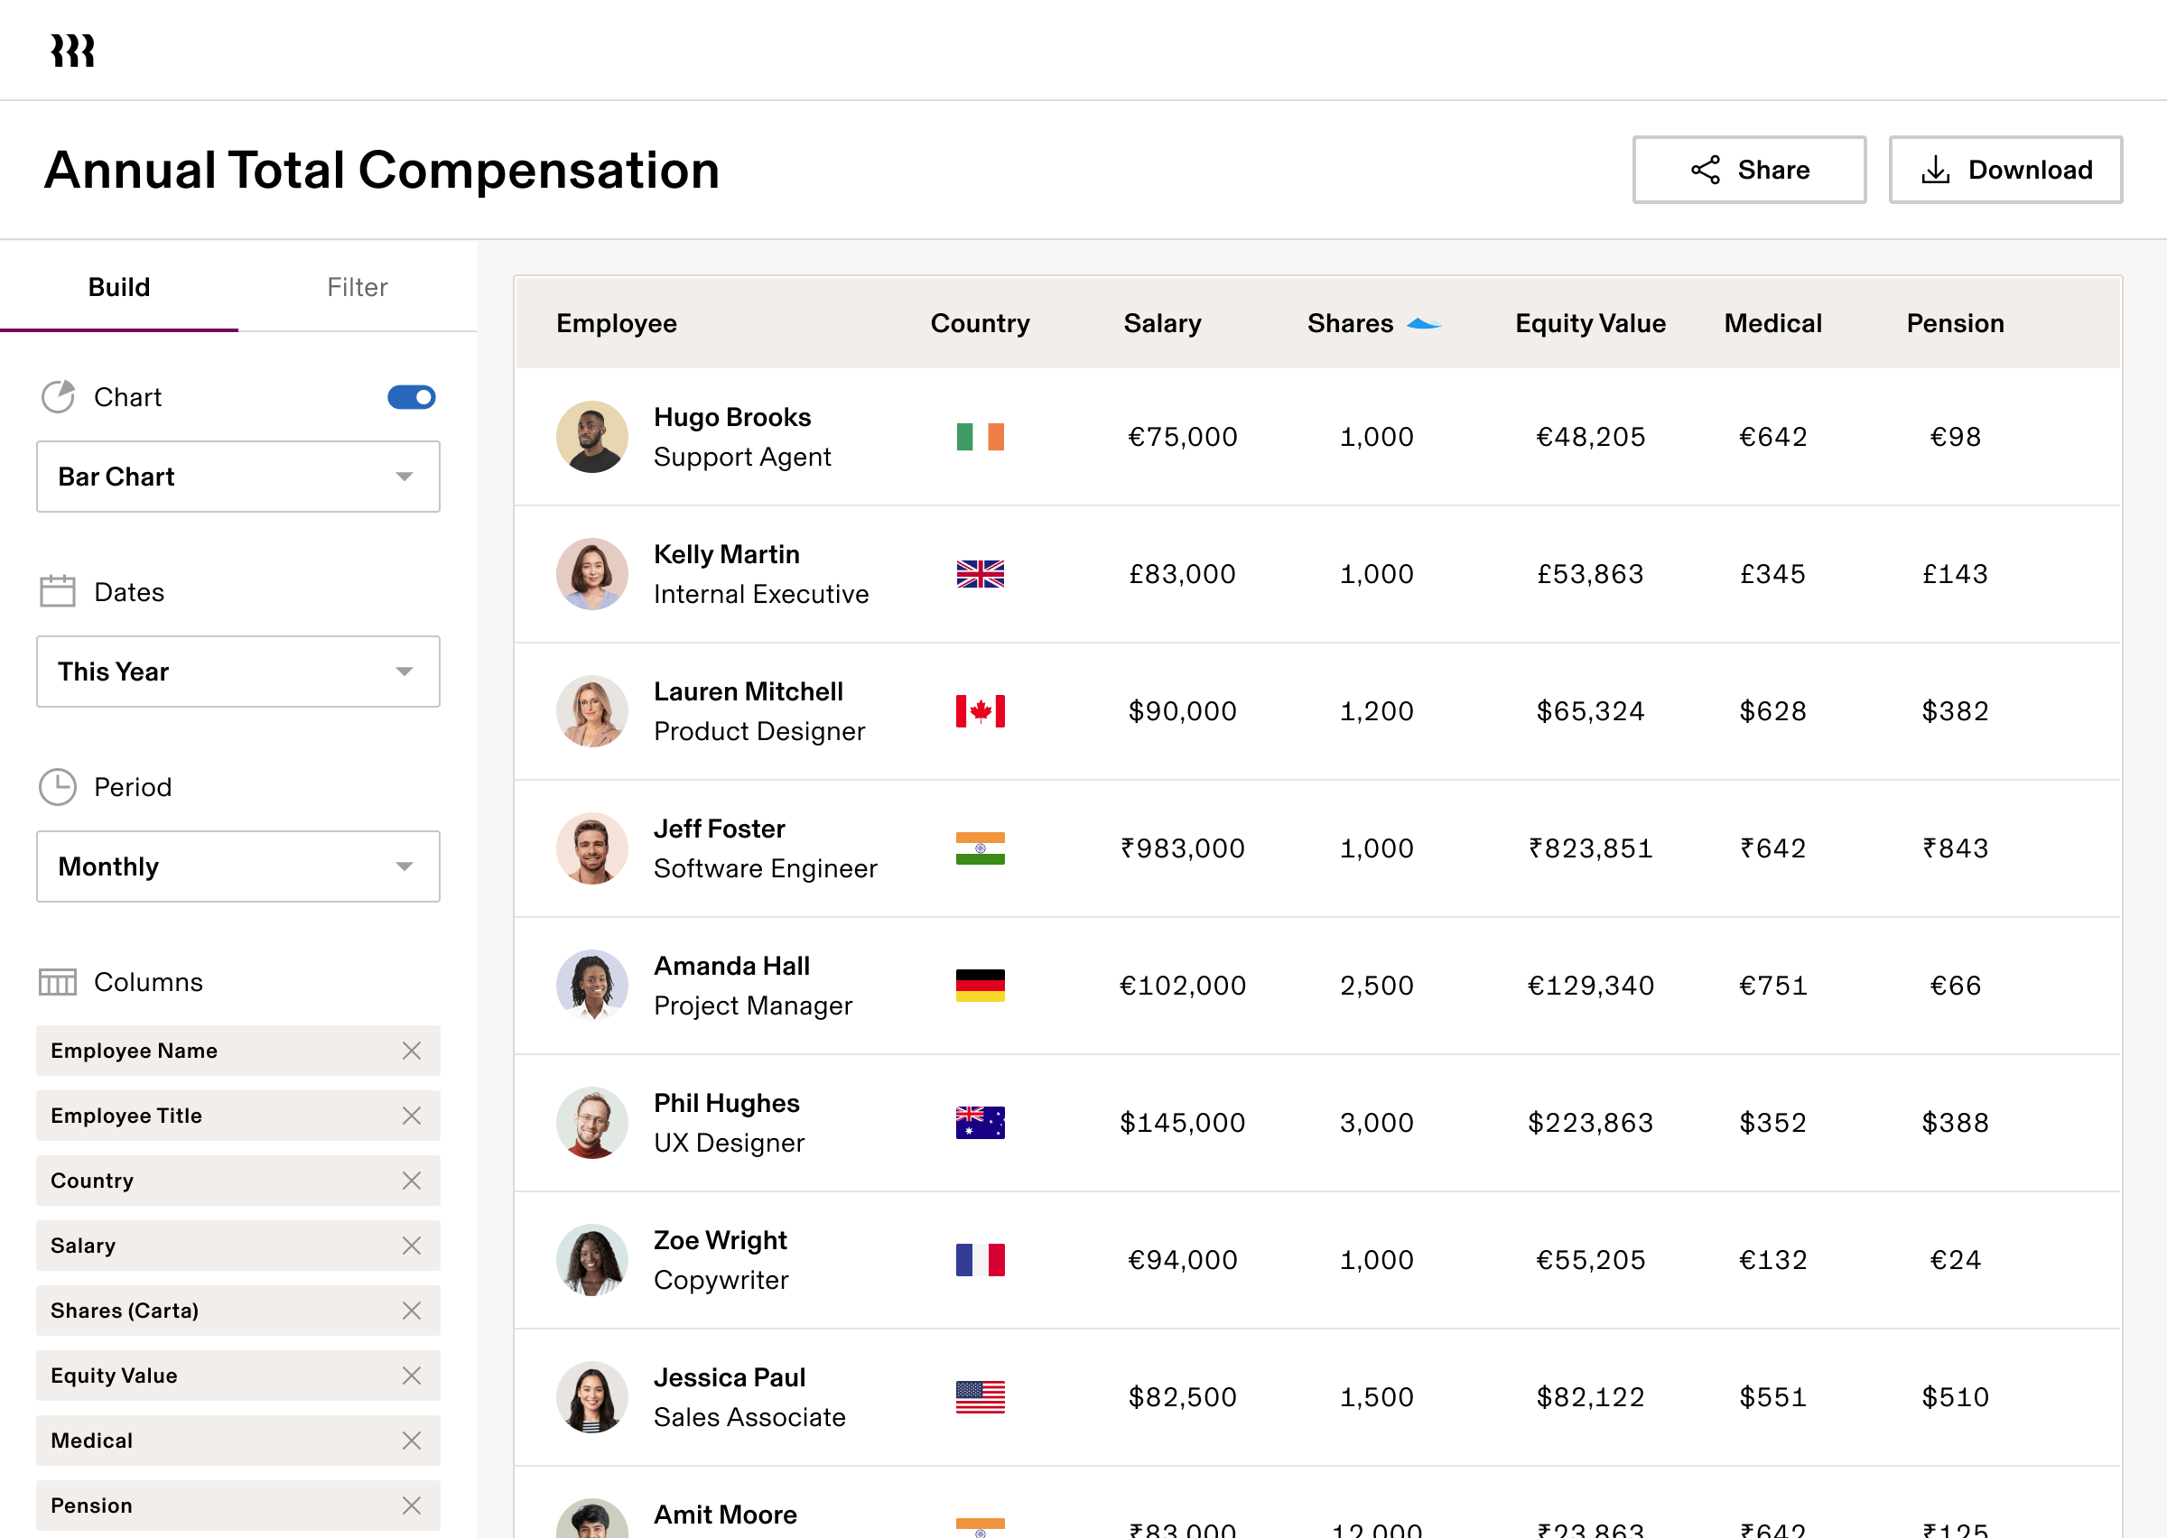Remove the Pension column chip
This screenshot has width=2167, height=1538.
click(413, 1505)
